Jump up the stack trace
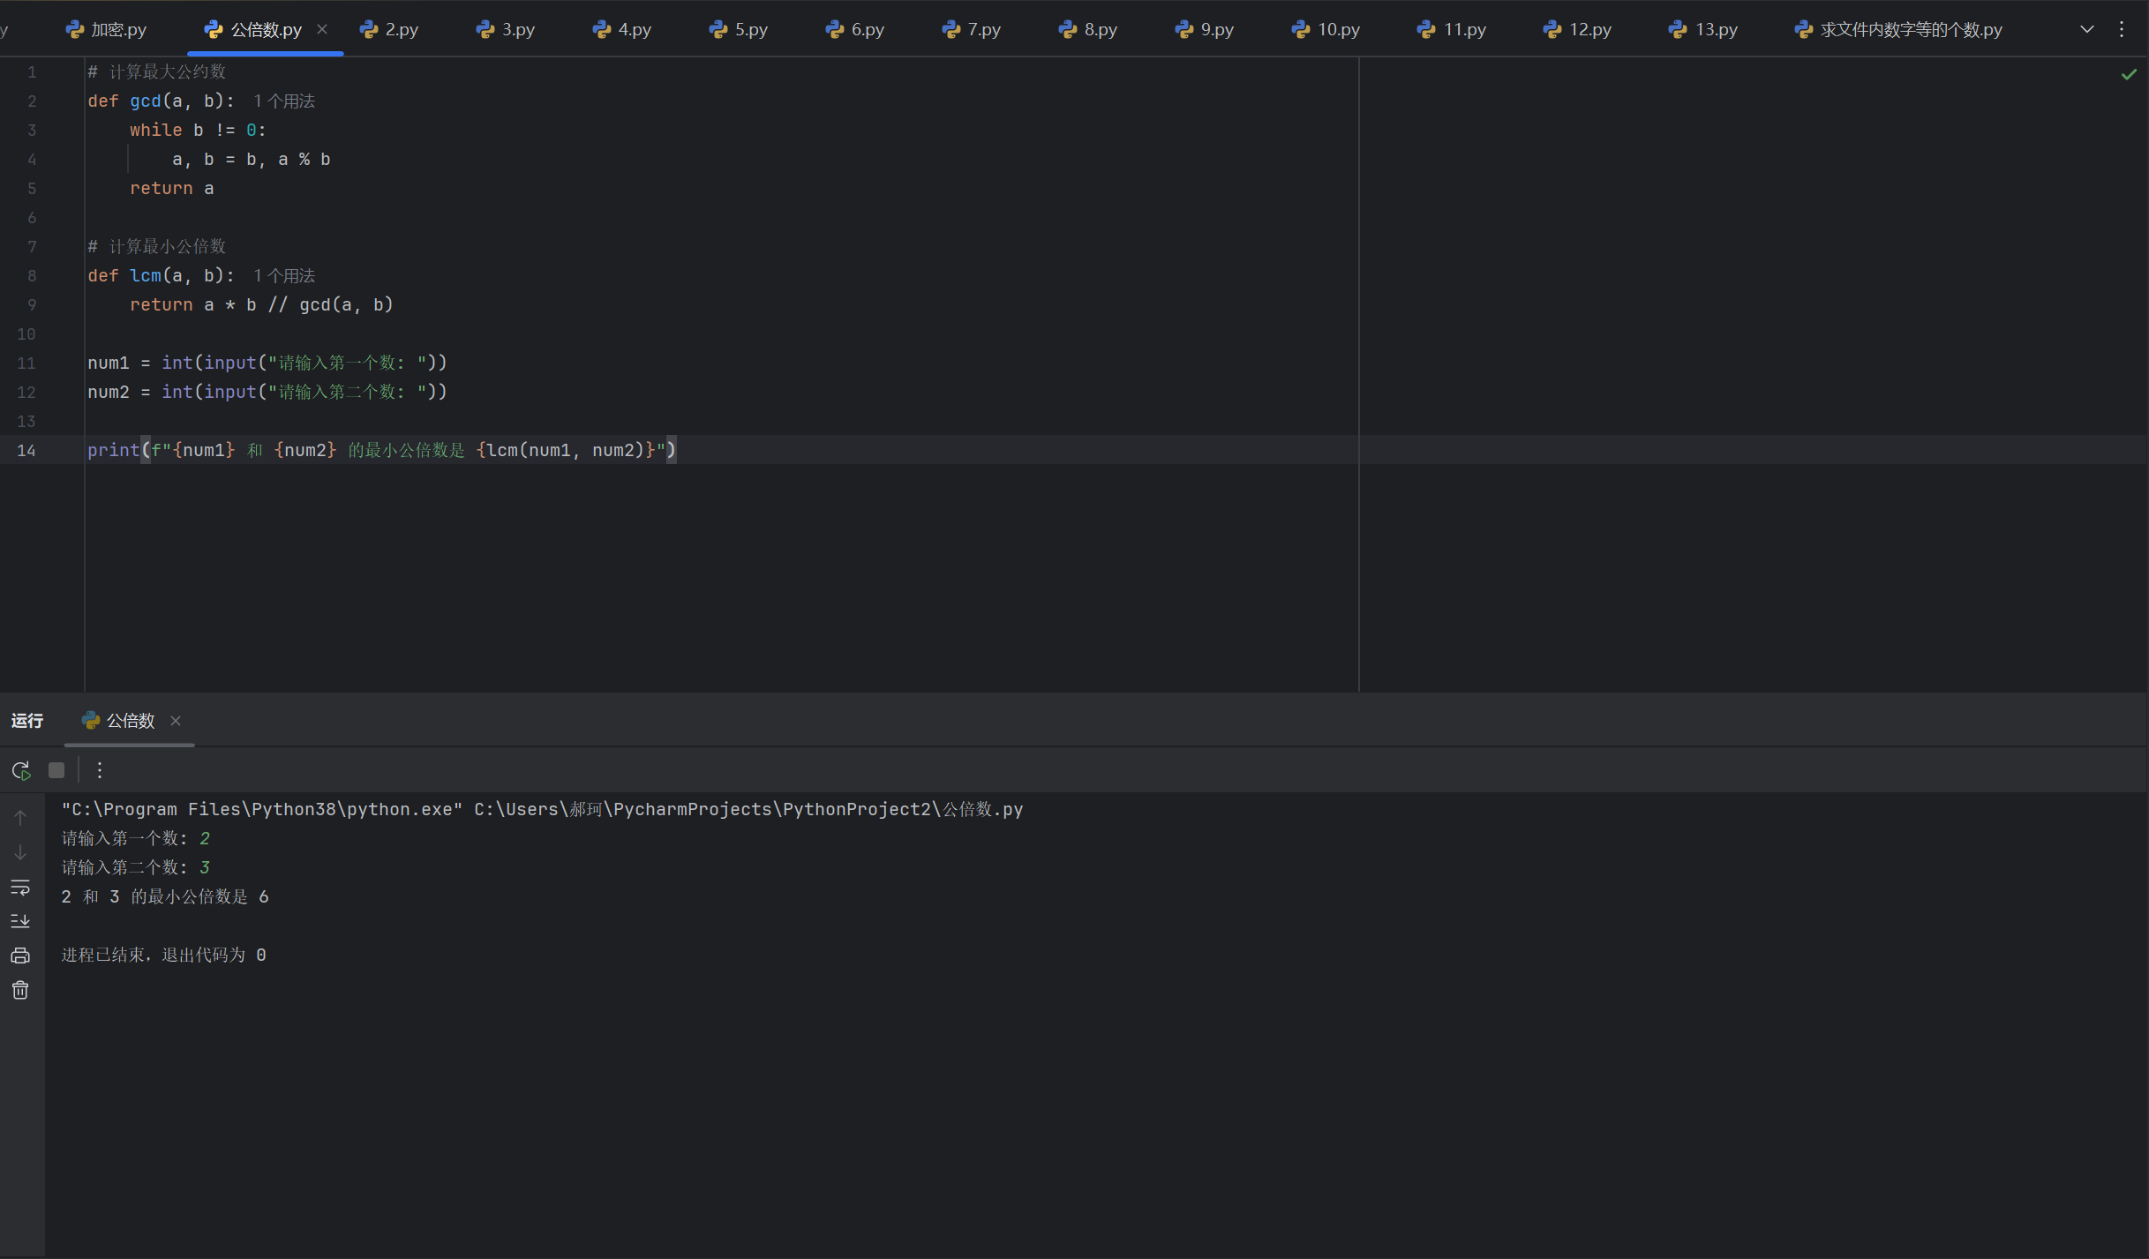Viewport: 2149px width, 1259px height. 20,818
